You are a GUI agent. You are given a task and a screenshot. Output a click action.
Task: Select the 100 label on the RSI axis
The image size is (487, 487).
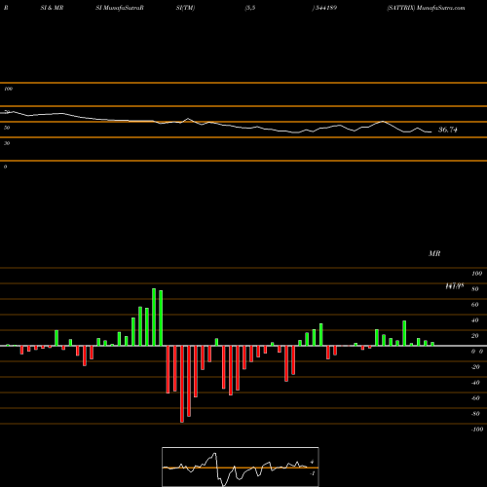[8, 89]
